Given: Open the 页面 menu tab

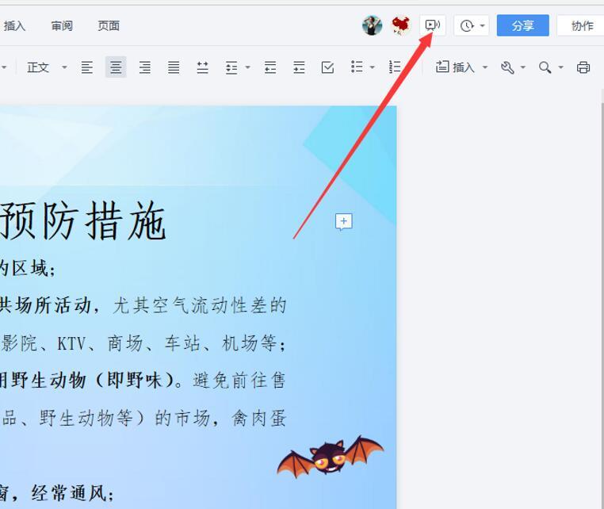Looking at the screenshot, I should tap(109, 25).
